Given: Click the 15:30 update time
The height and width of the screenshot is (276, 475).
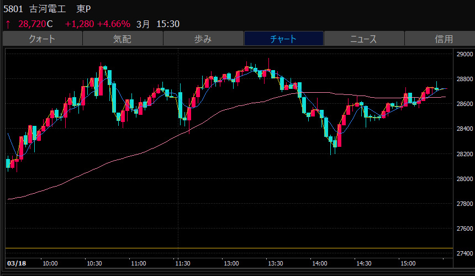Looking at the screenshot, I should click(168, 24).
